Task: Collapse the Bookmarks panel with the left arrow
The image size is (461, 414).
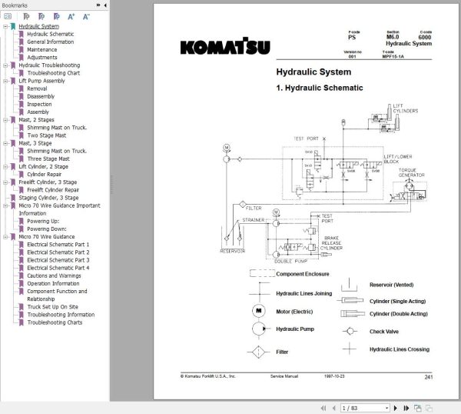Action: point(105,5)
